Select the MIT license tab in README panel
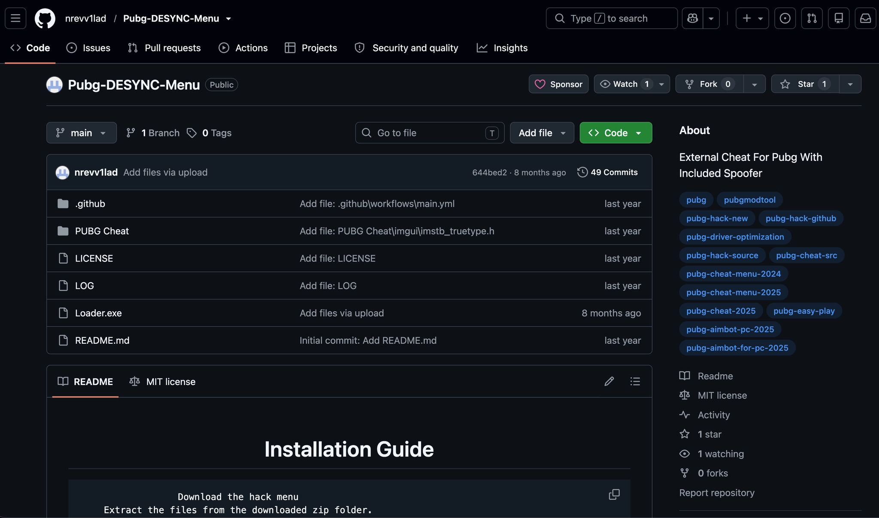 point(162,382)
